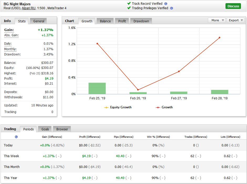Click the Feb 28 green bar
This screenshot has width=247, height=184.
pos(220,92)
